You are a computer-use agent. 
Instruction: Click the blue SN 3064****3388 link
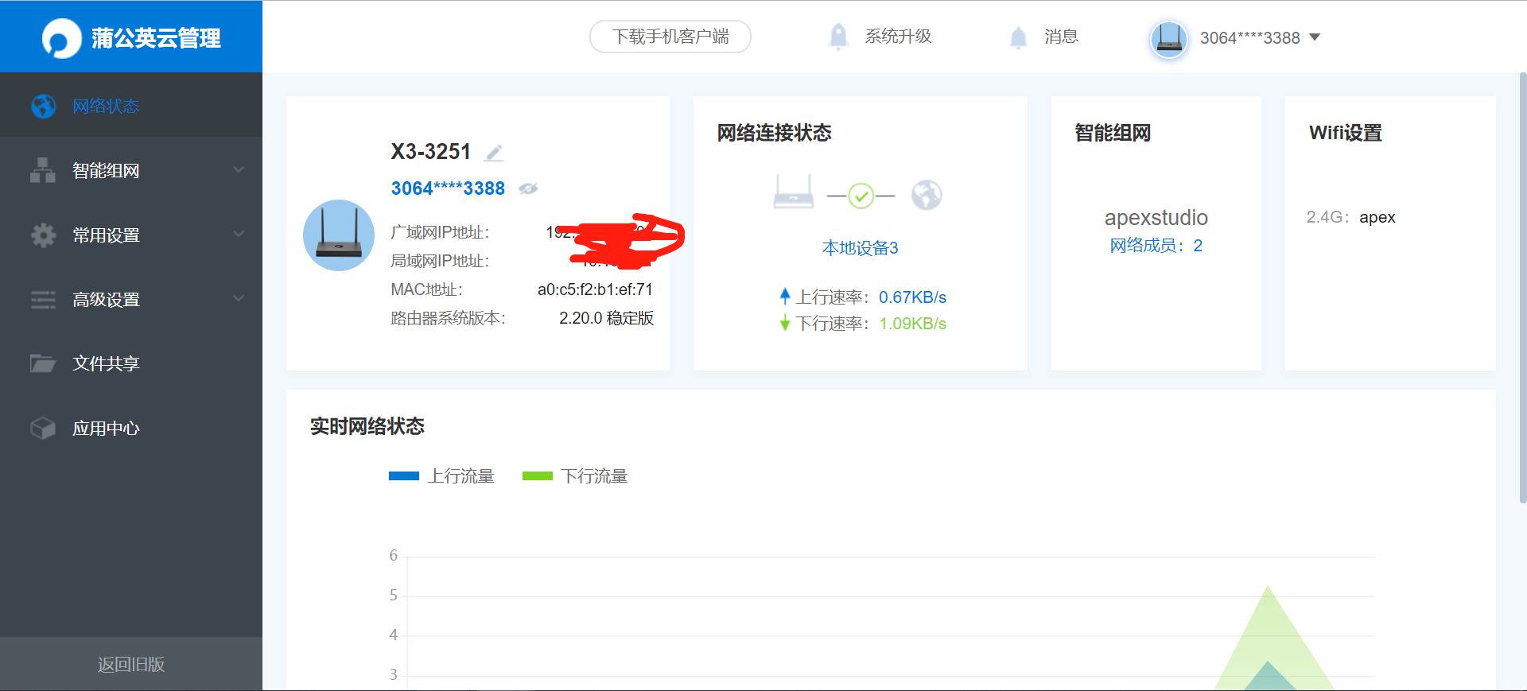(448, 188)
